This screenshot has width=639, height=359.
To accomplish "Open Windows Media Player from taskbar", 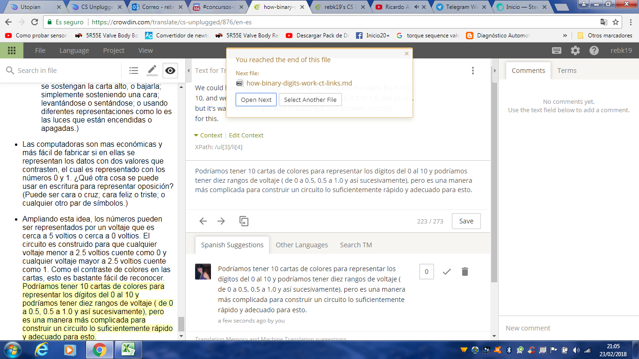I will pyautogui.click(x=70, y=349).
